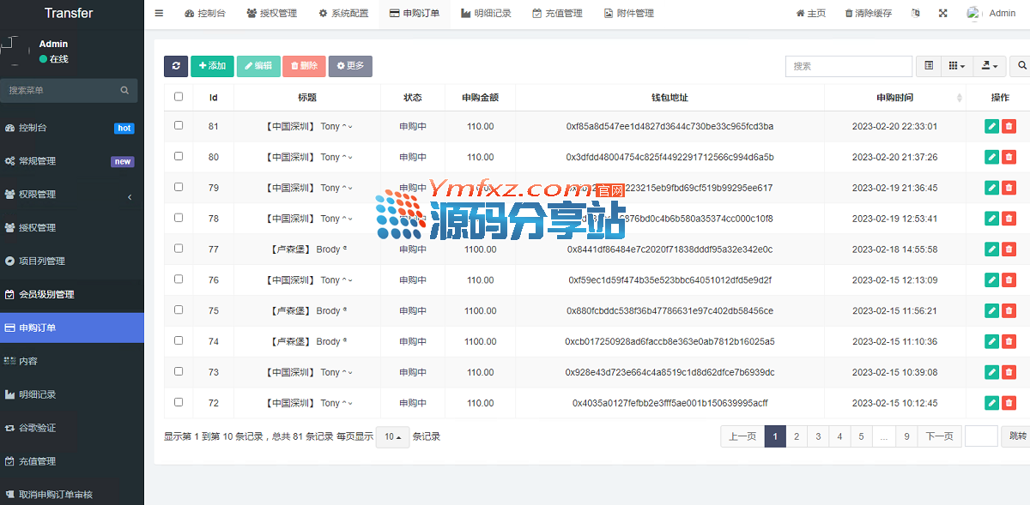Click the language switch icon in header
1030x505 pixels.
(x=916, y=14)
